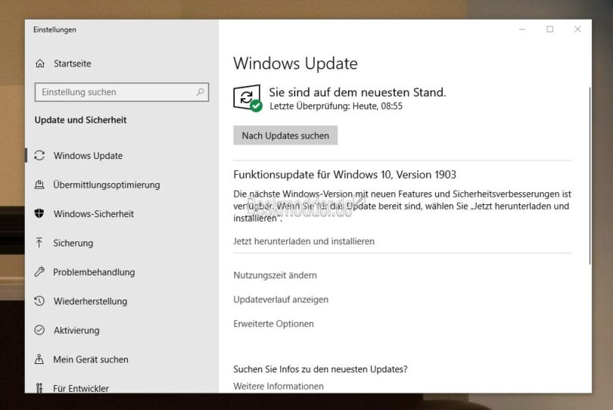
Task: Focus the Einstellung suchen search field
Action: pos(122,92)
